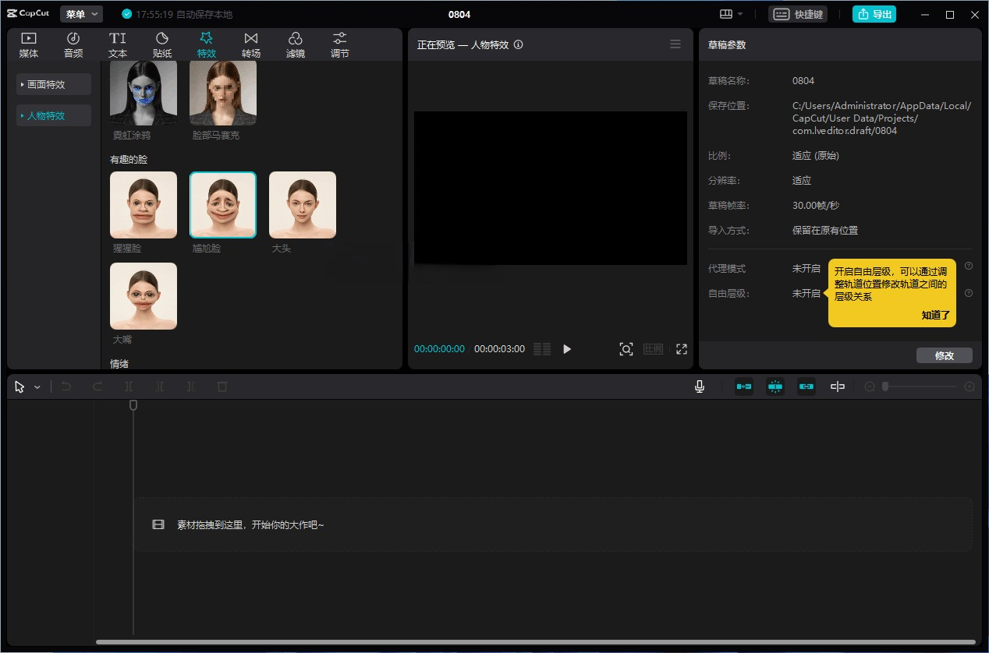Pick the 大嘴 face effect
Screen dimensions: 989x653
tap(144, 296)
